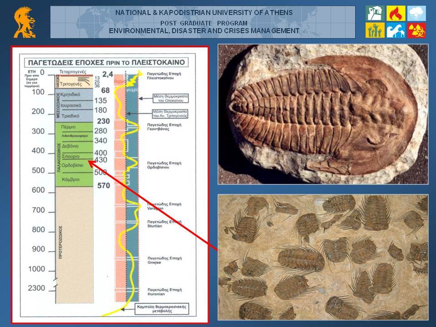Select the Τεταρτογενές period label
Screen dimensions: 436x327
coord(73,72)
